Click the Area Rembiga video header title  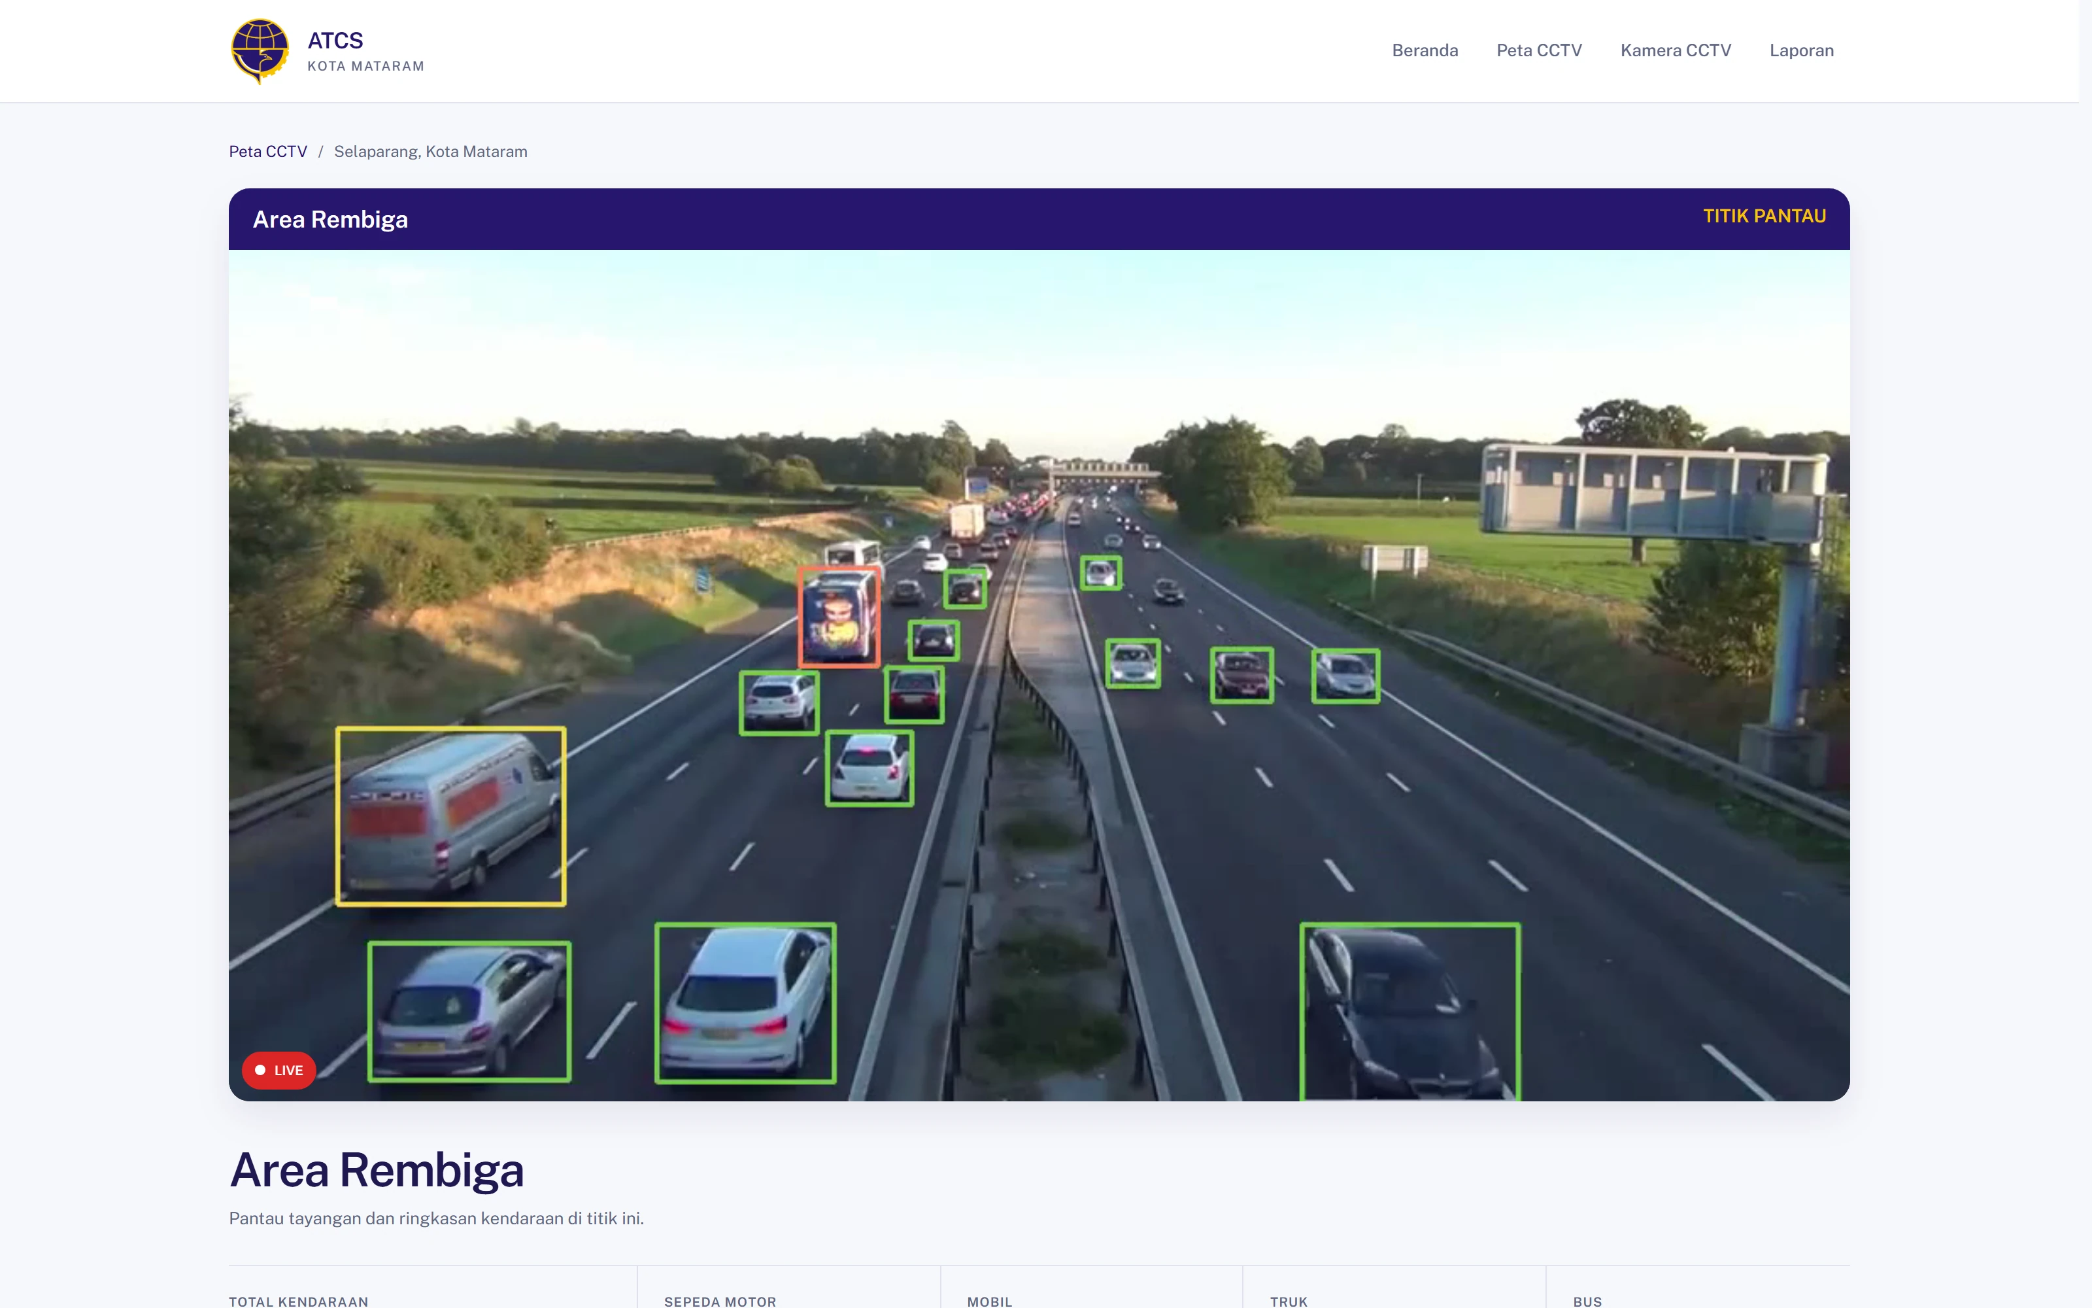330,220
